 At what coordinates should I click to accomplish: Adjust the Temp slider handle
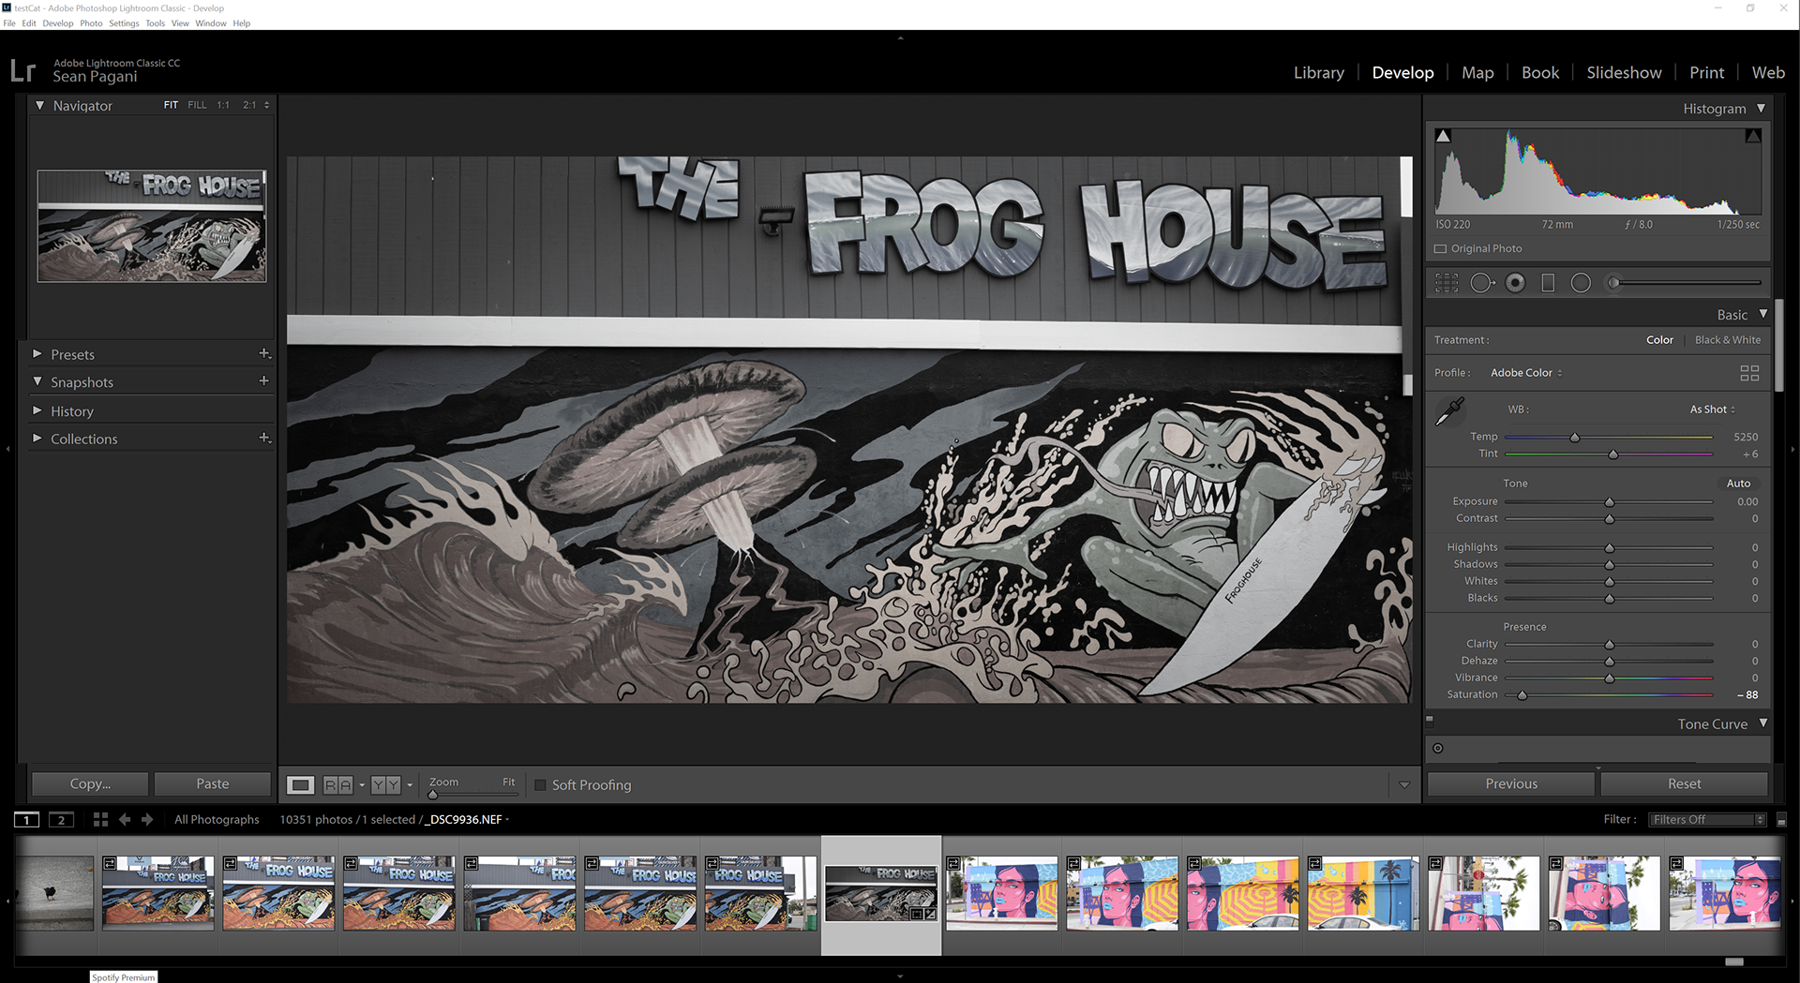click(x=1575, y=438)
